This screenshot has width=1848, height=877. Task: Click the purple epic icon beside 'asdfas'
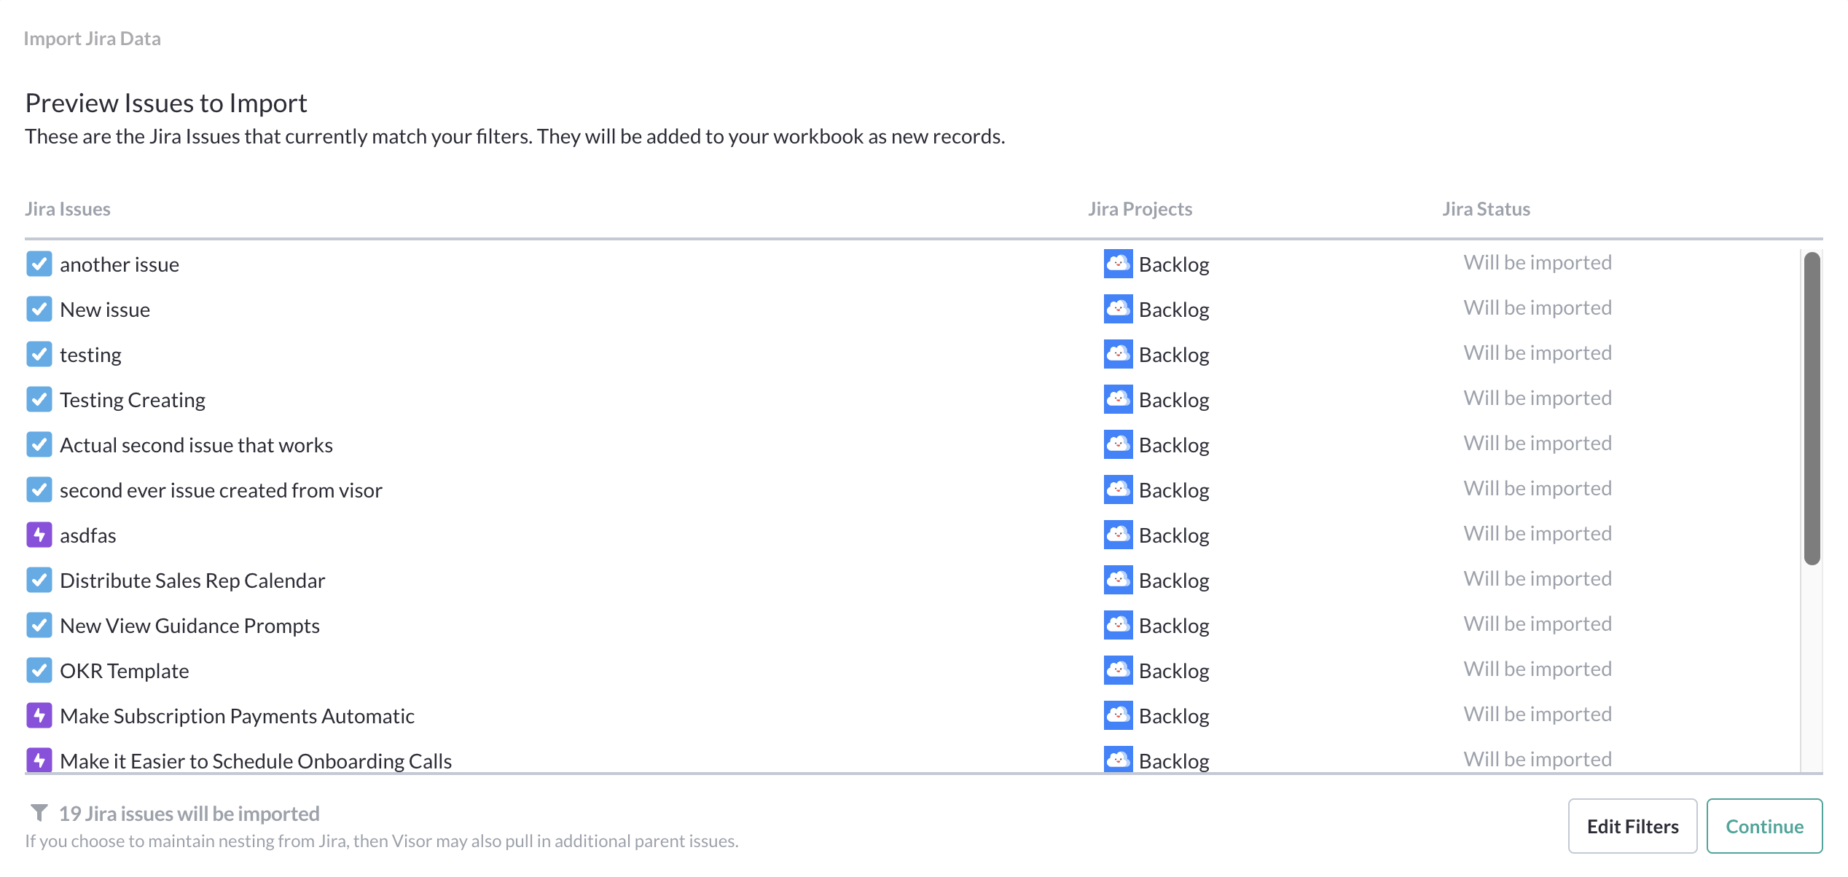pyautogui.click(x=39, y=535)
